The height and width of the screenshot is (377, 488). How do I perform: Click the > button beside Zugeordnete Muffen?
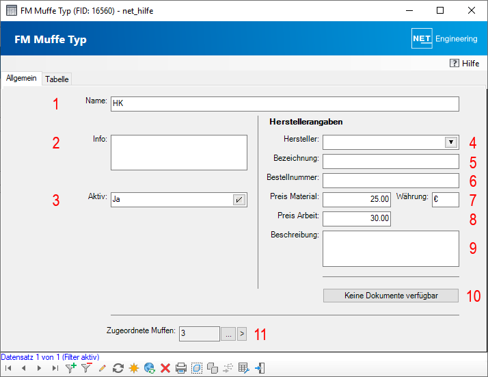tap(242, 334)
